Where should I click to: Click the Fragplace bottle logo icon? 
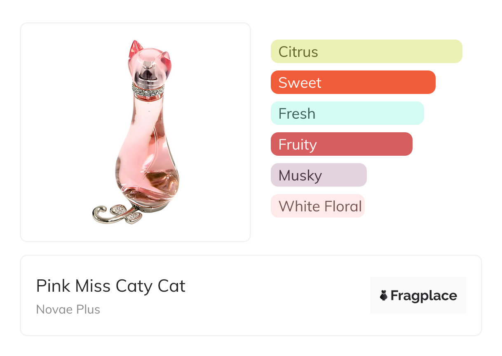click(x=384, y=295)
